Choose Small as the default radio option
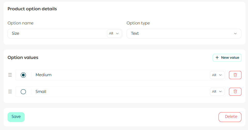The image size is (248, 130). coord(23,92)
